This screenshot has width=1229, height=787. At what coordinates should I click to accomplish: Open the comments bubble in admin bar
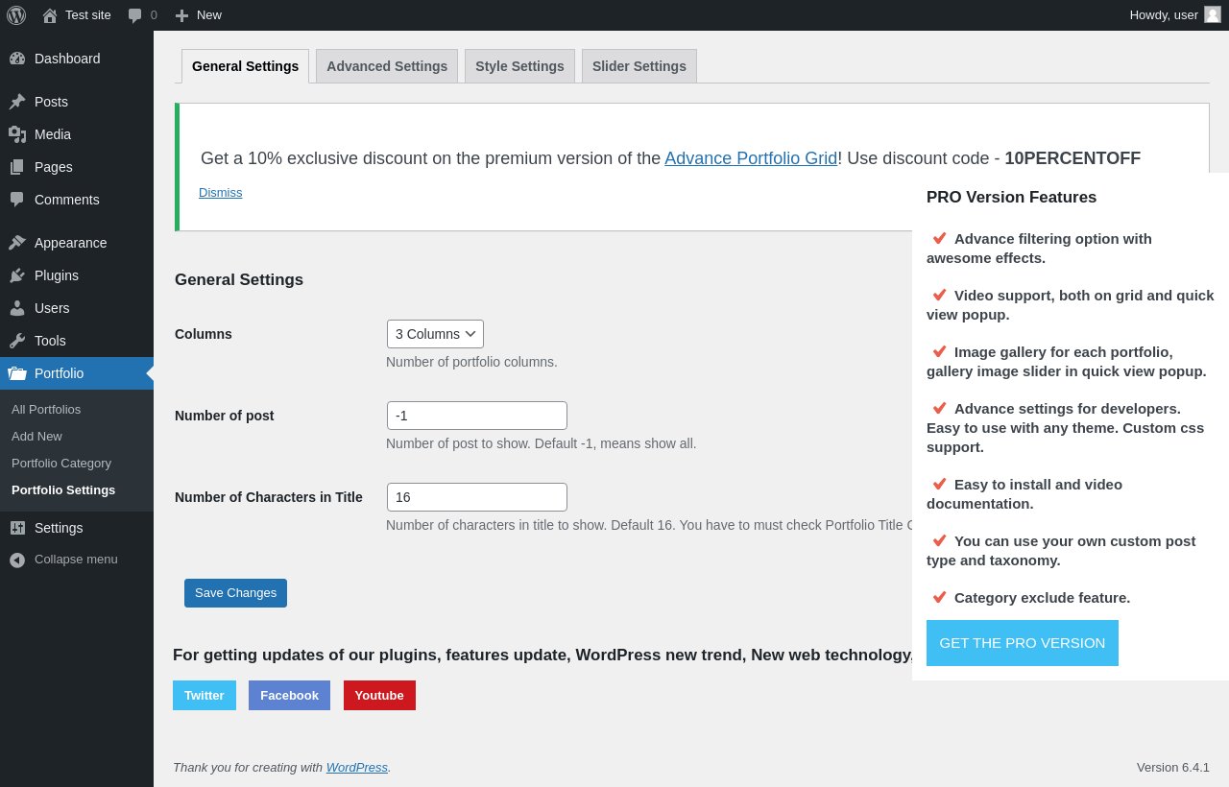coord(135,15)
